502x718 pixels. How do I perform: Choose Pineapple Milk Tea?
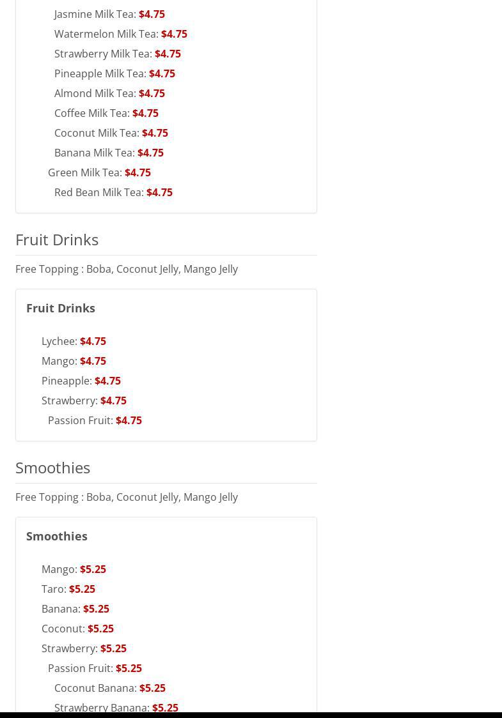100,73
